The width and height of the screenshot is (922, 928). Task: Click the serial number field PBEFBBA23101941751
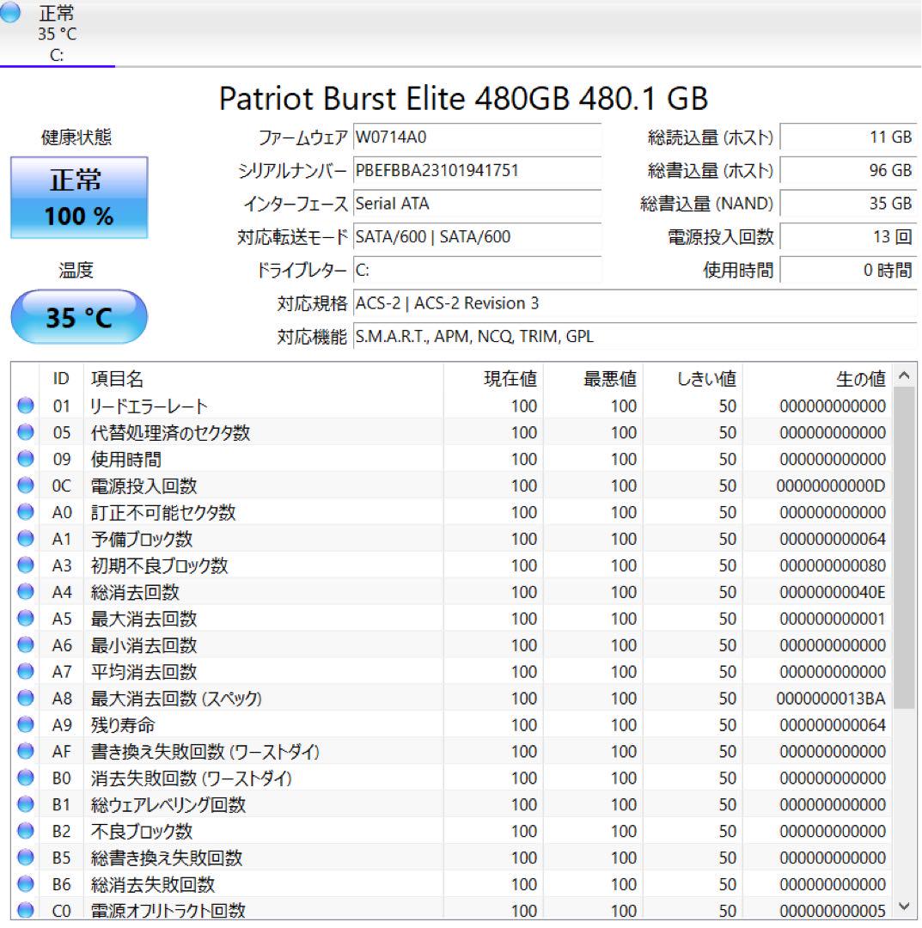click(x=477, y=170)
